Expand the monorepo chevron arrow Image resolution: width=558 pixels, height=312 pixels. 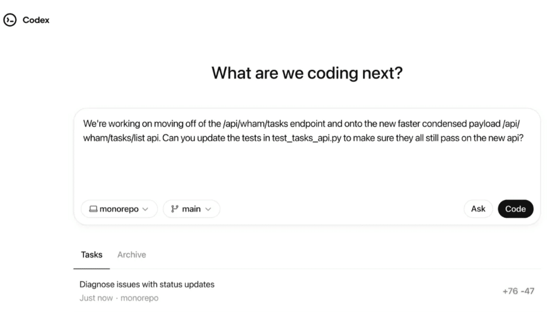coord(146,209)
